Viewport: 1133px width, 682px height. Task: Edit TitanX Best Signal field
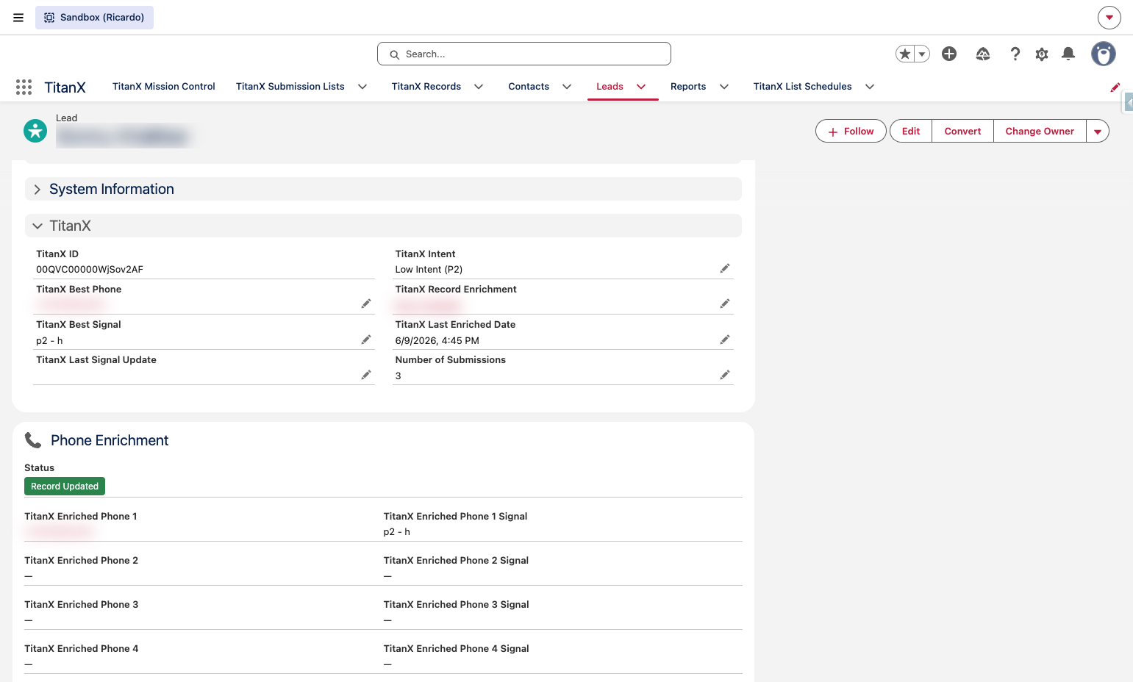tap(366, 340)
